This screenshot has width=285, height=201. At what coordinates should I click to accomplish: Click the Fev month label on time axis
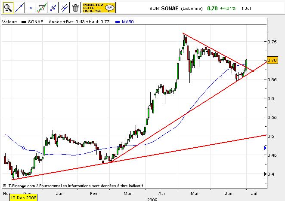point(93,194)
